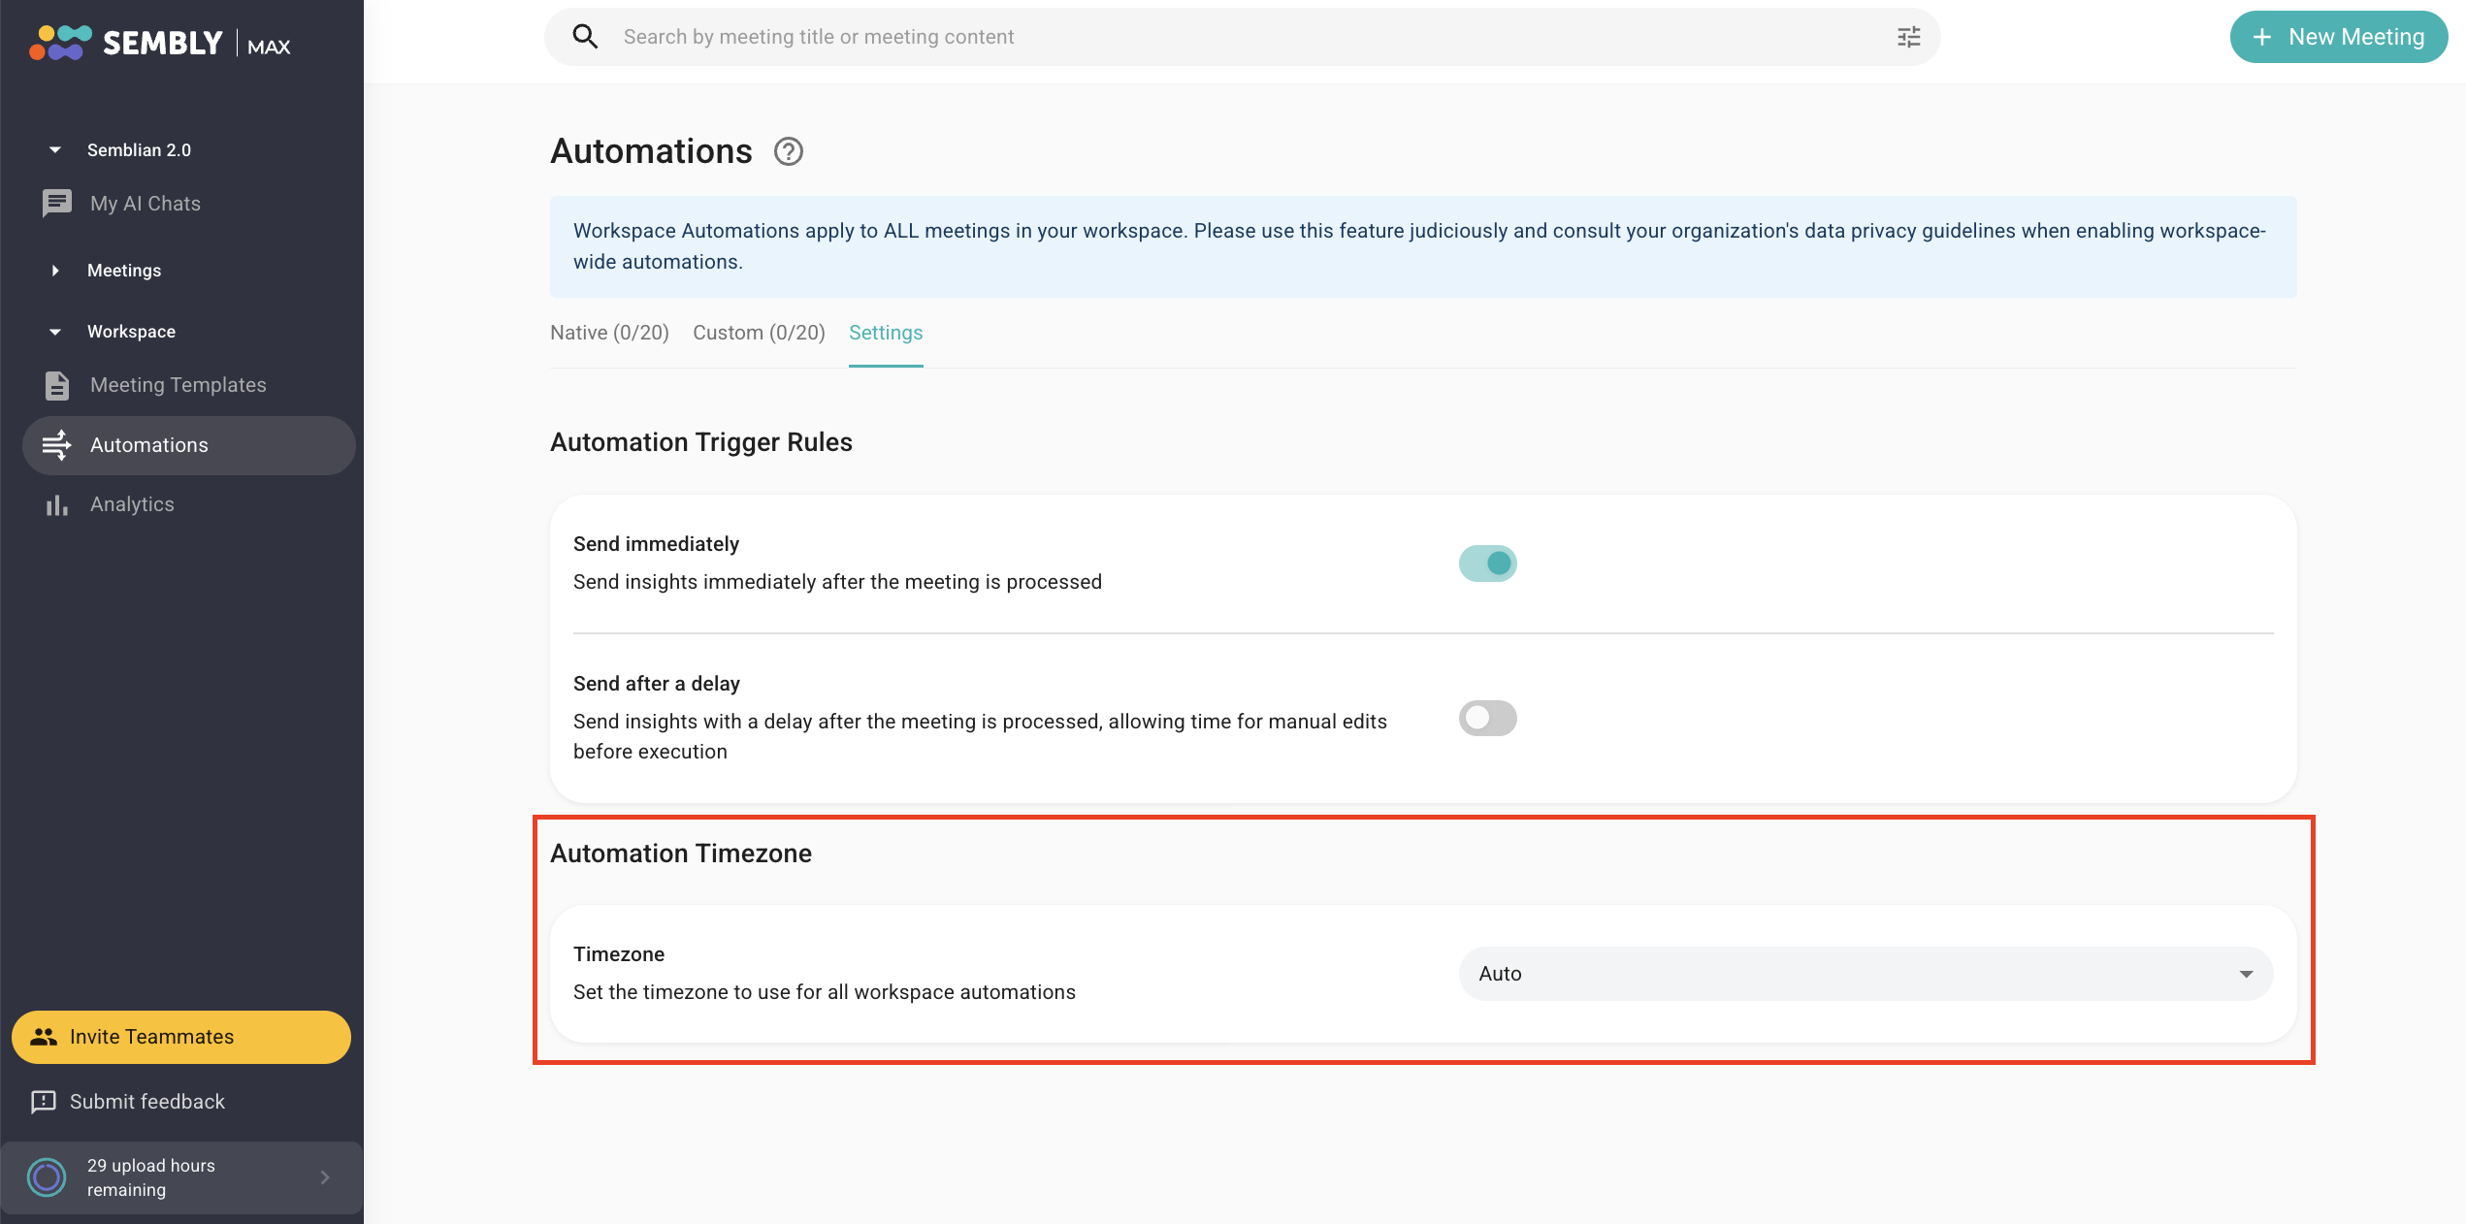
Task: Click the New Meeting button
Action: click(2338, 37)
